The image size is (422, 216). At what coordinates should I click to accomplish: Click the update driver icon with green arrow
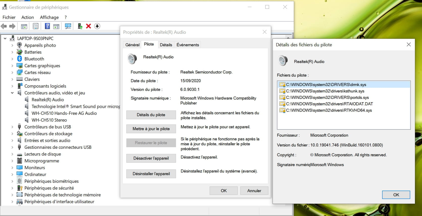point(80,26)
